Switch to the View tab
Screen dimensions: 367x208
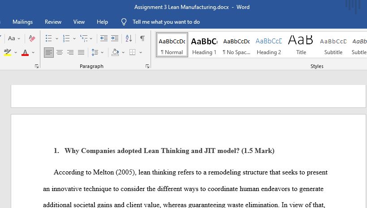[x=79, y=22]
